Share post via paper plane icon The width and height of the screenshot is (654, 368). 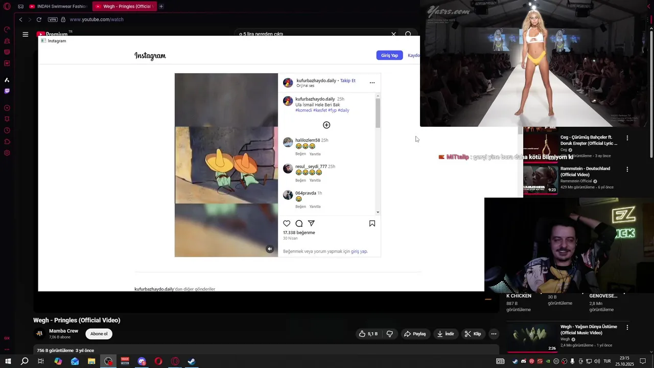tap(311, 223)
